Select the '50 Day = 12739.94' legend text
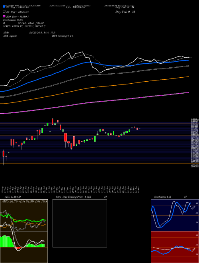Image resolution: width=199 pixels, height=263 pixels. tap(18, 12)
